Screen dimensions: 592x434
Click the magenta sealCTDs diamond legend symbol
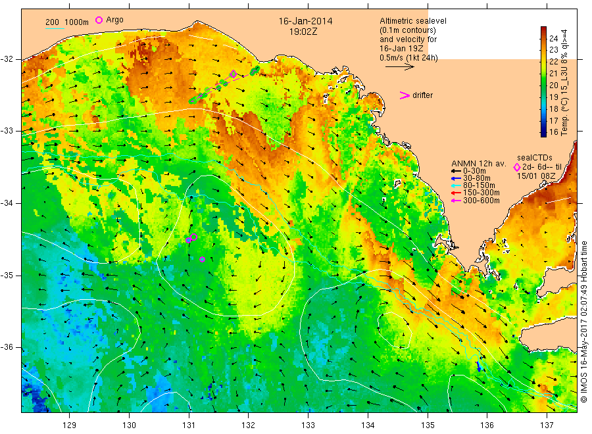tap(517, 167)
